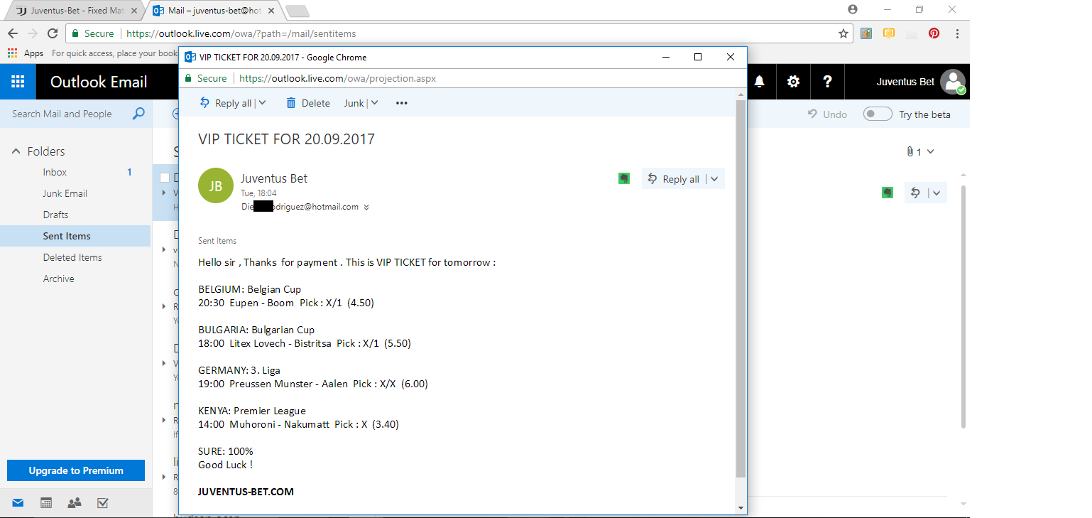Click the Delete trash icon in popup
The image size is (1092, 518).
point(290,103)
